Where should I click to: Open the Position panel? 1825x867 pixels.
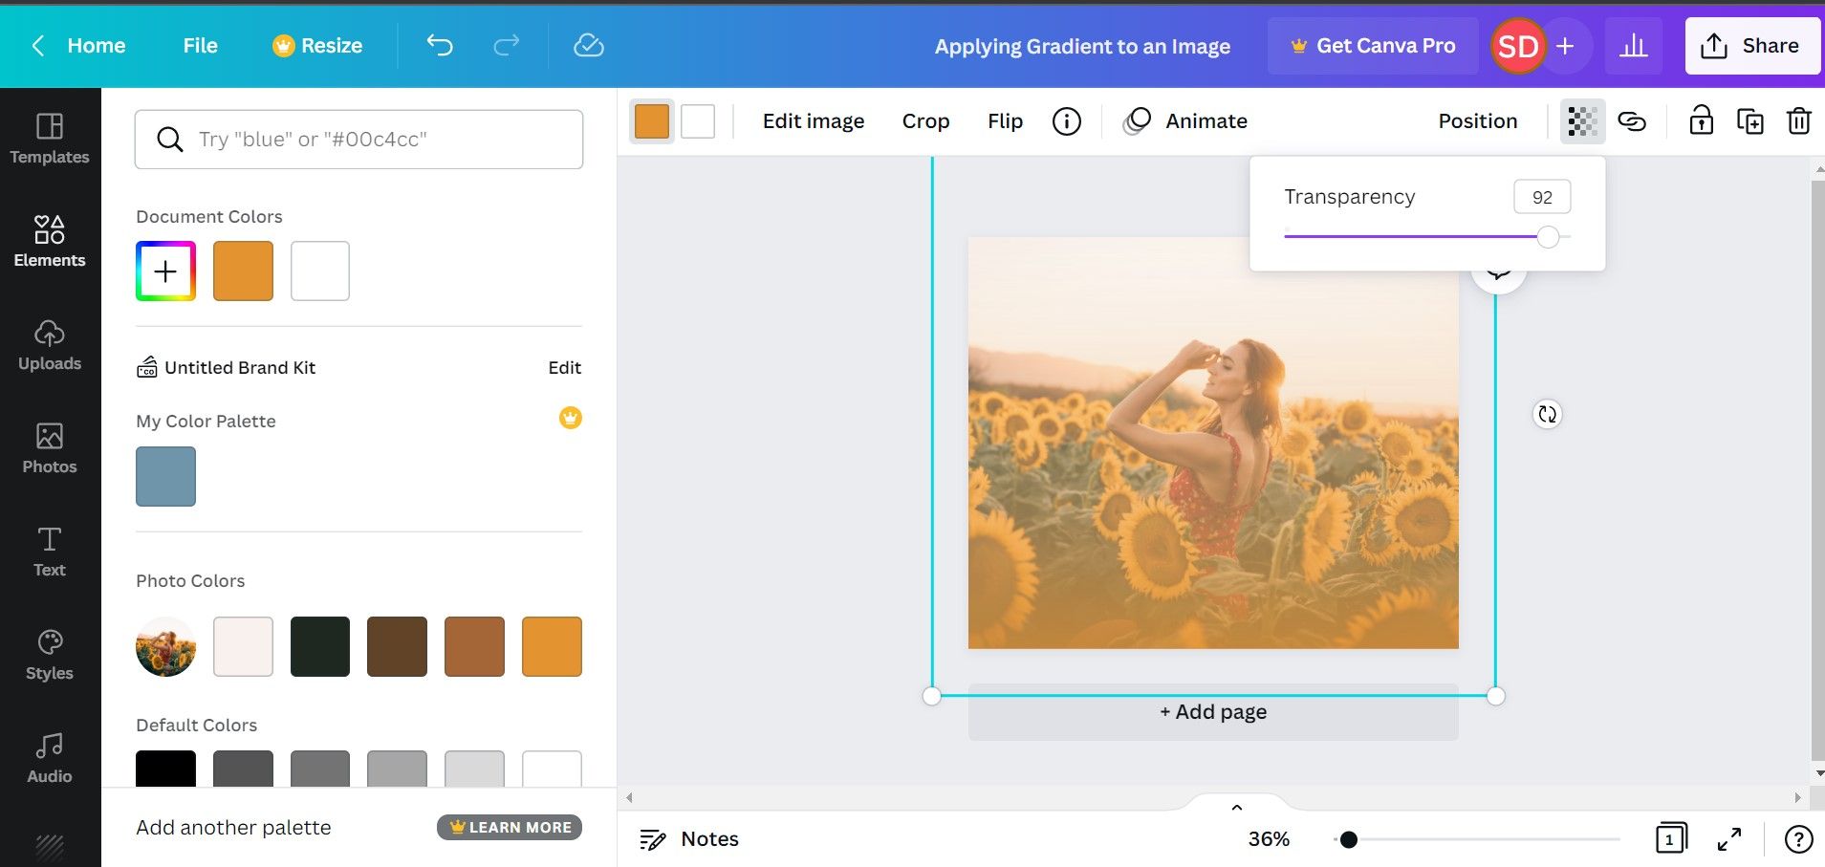1478,121
